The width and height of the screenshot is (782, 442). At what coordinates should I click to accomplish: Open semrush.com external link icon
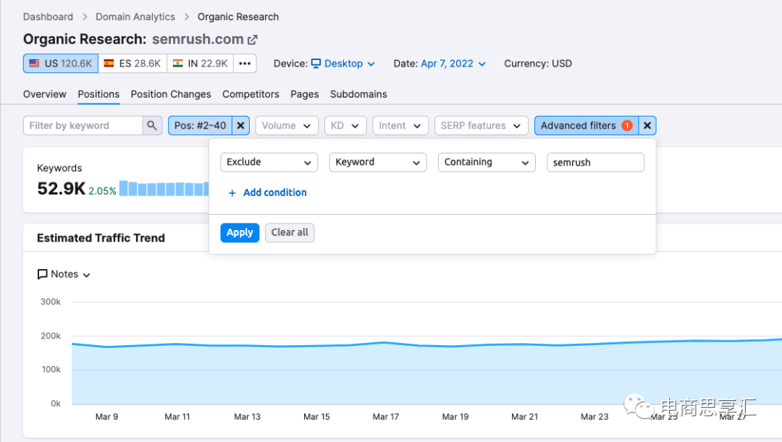pos(253,39)
